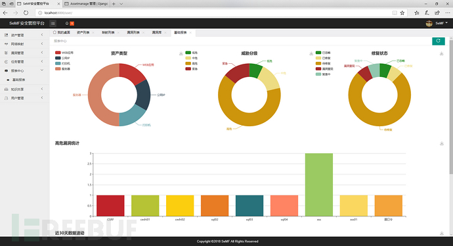Add page to favorites with star
This screenshot has height=246, width=453.
402,12
